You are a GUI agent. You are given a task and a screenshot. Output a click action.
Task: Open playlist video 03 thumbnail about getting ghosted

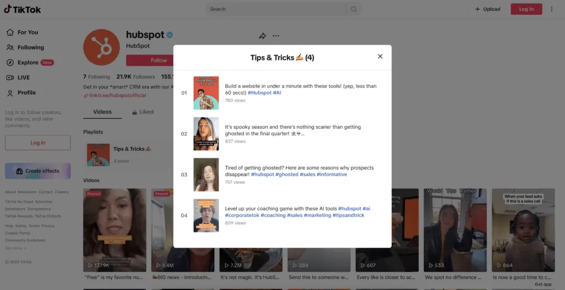pyautogui.click(x=206, y=174)
